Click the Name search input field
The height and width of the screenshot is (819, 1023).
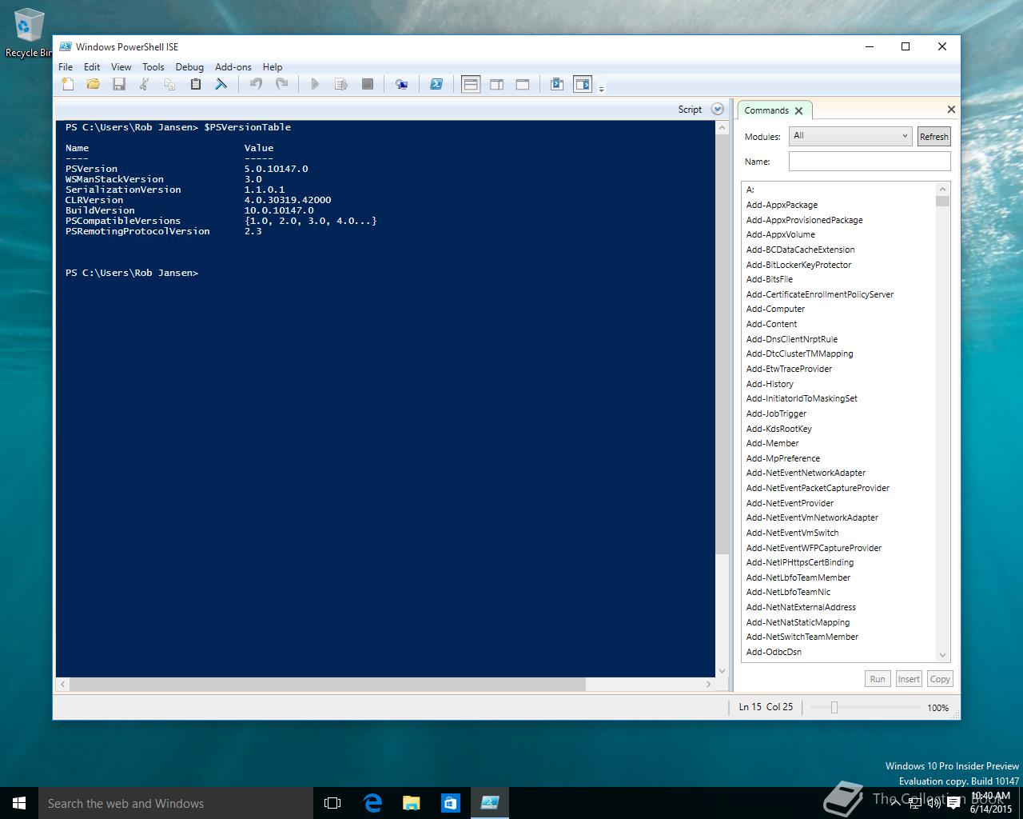tap(870, 161)
